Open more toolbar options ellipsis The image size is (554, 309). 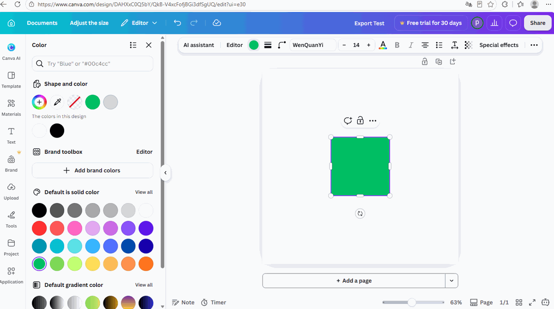(x=534, y=45)
